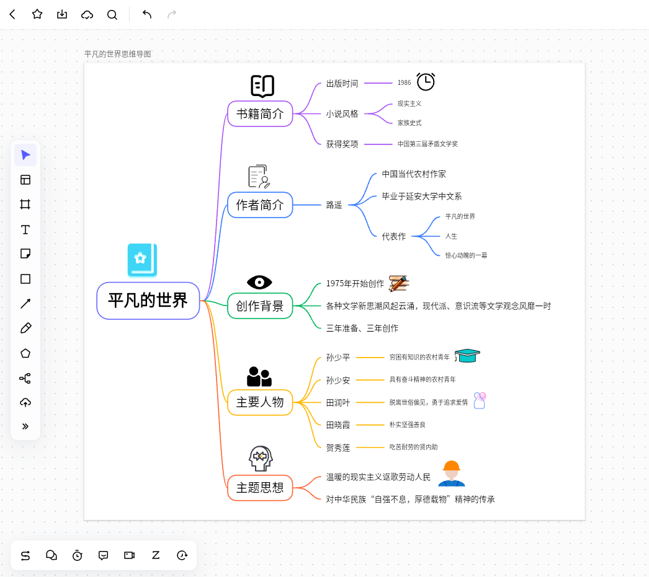Click the blue book image above root
Screen dimensions: 649x577
(142, 260)
